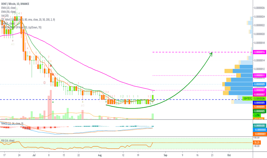This screenshot has width=267, height=158.
Task: Select the EMA (10, close) indicator legend
Action: [9, 8]
